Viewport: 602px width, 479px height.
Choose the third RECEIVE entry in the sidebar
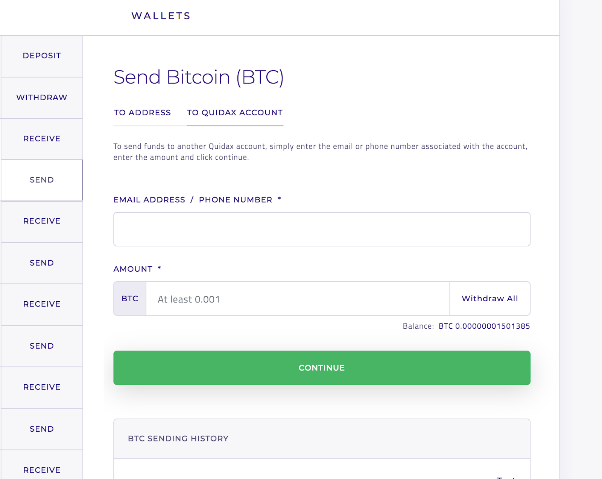click(x=42, y=304)
